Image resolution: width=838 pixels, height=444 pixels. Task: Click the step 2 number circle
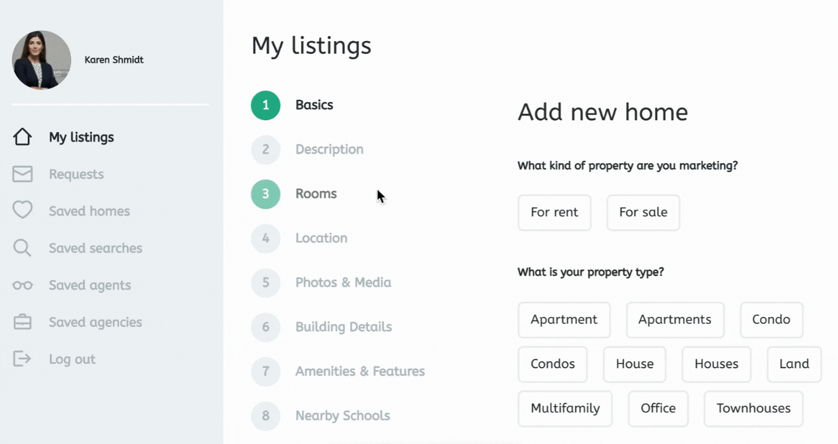(266, 150)
